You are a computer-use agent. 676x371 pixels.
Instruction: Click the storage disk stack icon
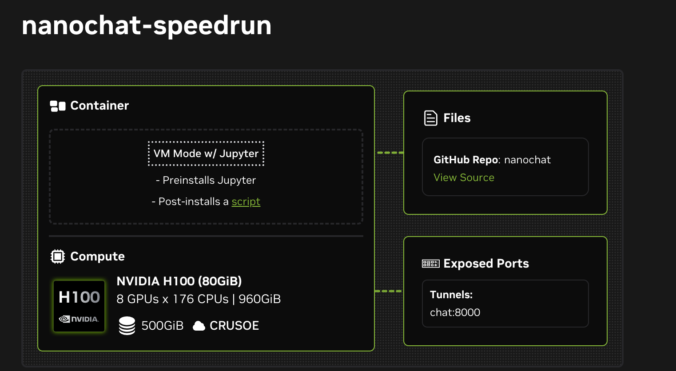pos(127,326)
